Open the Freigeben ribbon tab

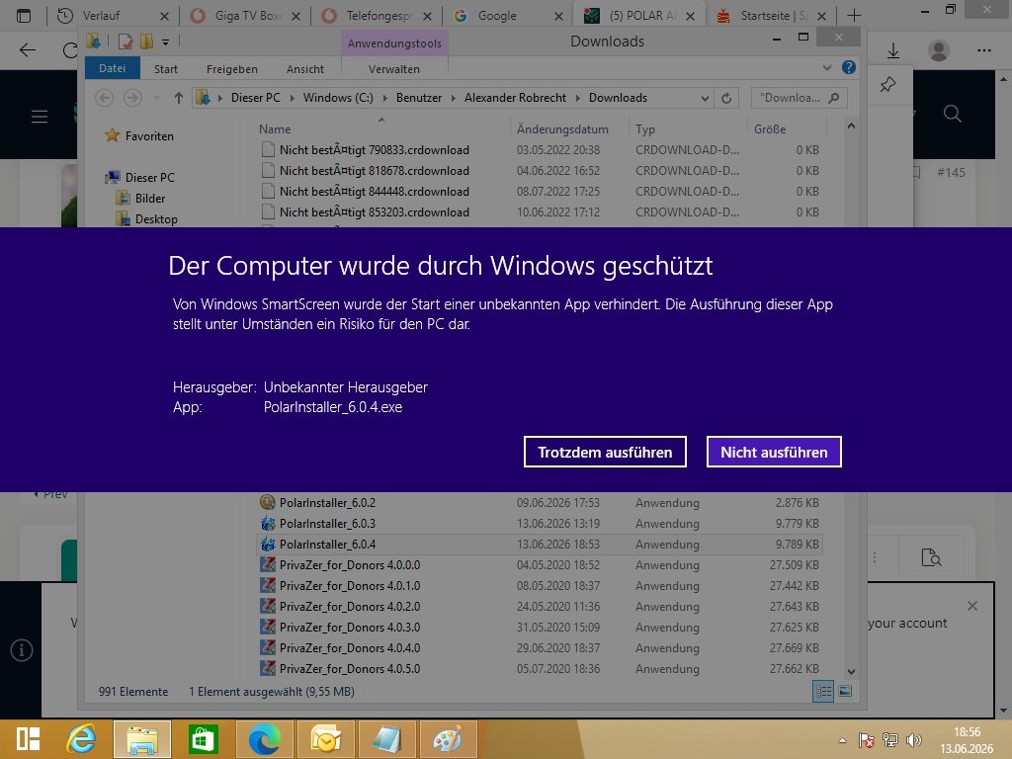click(231, 69)
